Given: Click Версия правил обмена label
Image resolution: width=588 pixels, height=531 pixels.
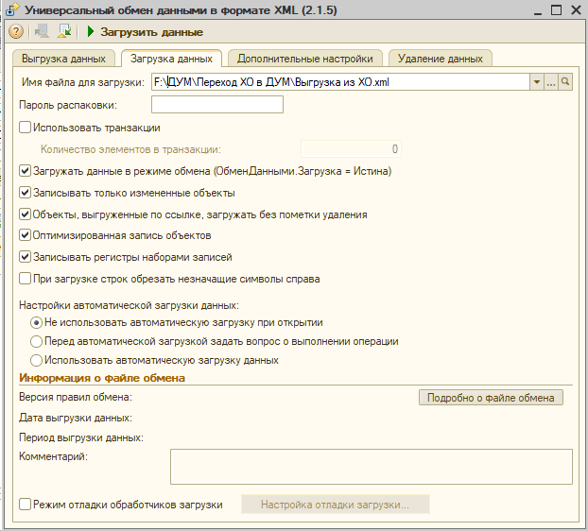Looking at the screenshot, I should tap(76, 397).
